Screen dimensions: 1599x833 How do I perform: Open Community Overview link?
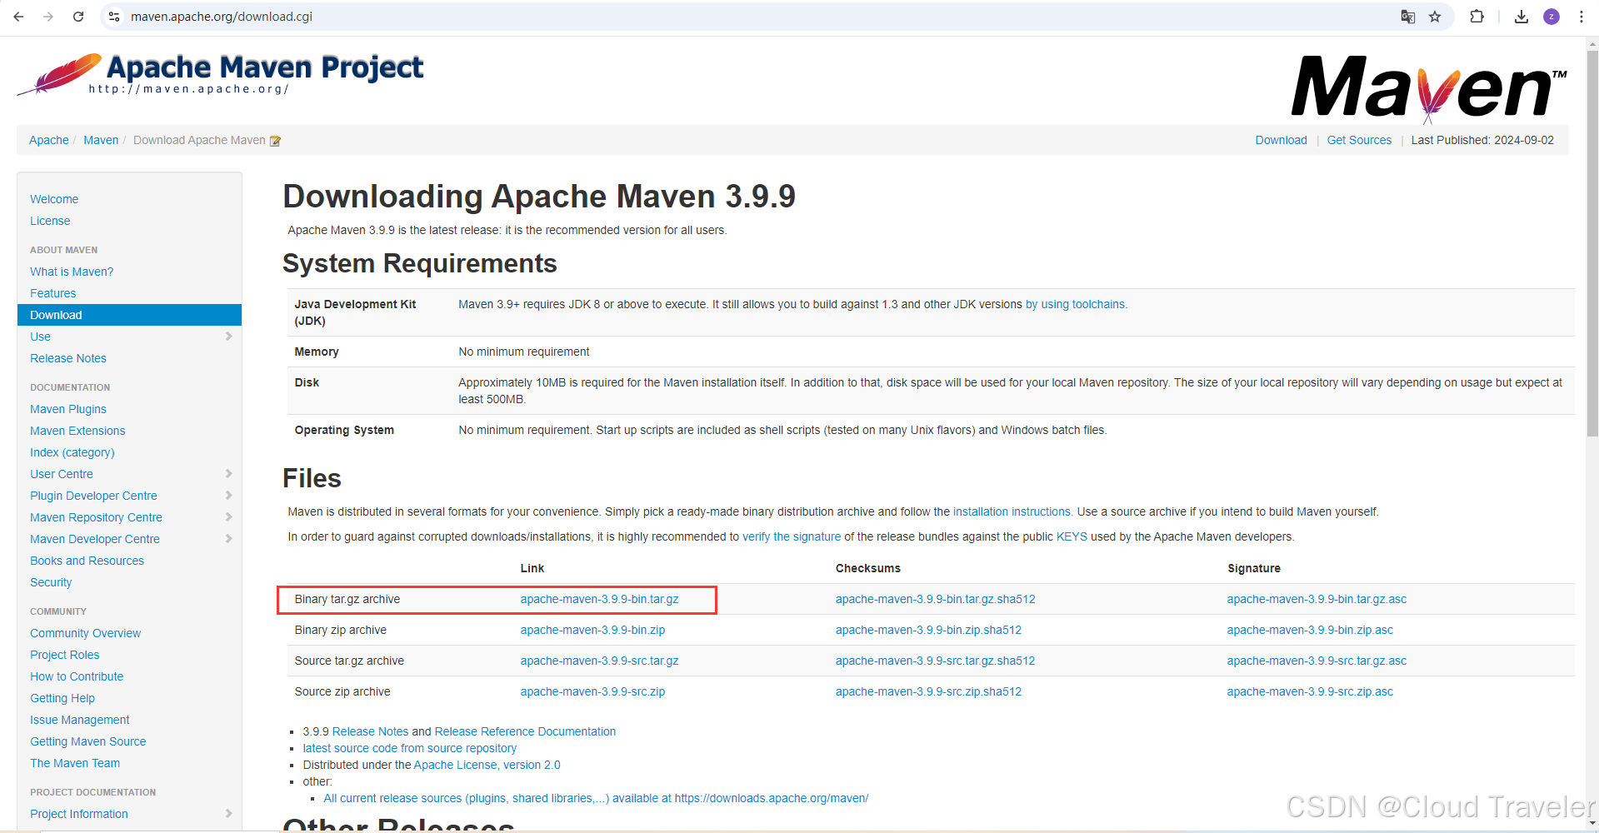pos(86,633)
